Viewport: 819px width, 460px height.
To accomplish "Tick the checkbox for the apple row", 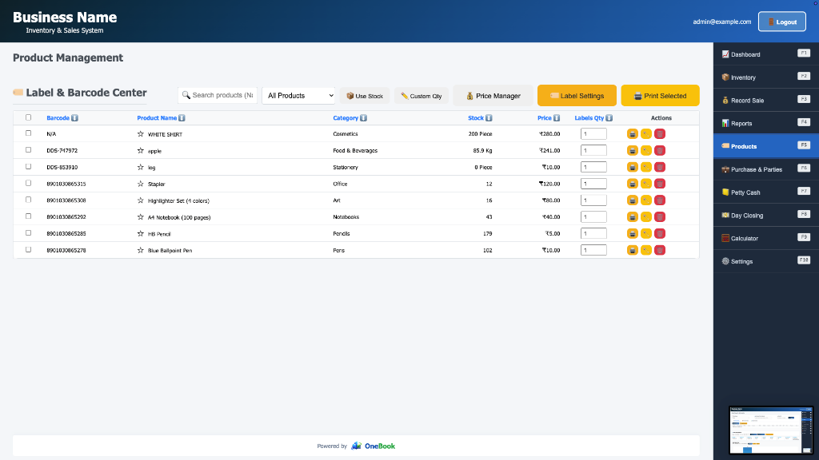I will point(28,149).
